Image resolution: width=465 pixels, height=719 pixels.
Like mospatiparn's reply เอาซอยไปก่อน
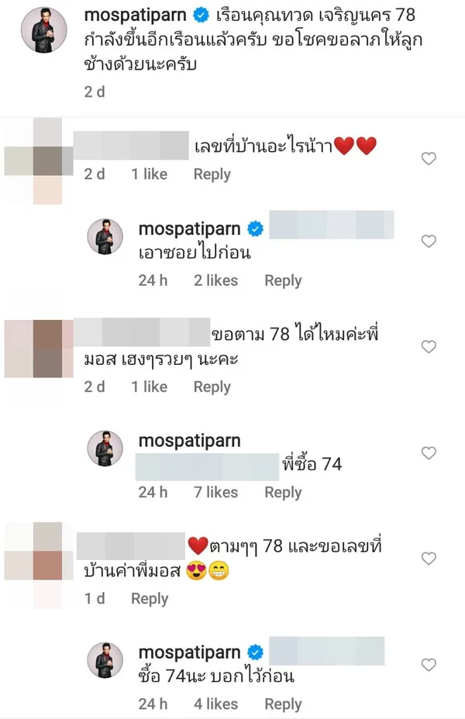429,241
